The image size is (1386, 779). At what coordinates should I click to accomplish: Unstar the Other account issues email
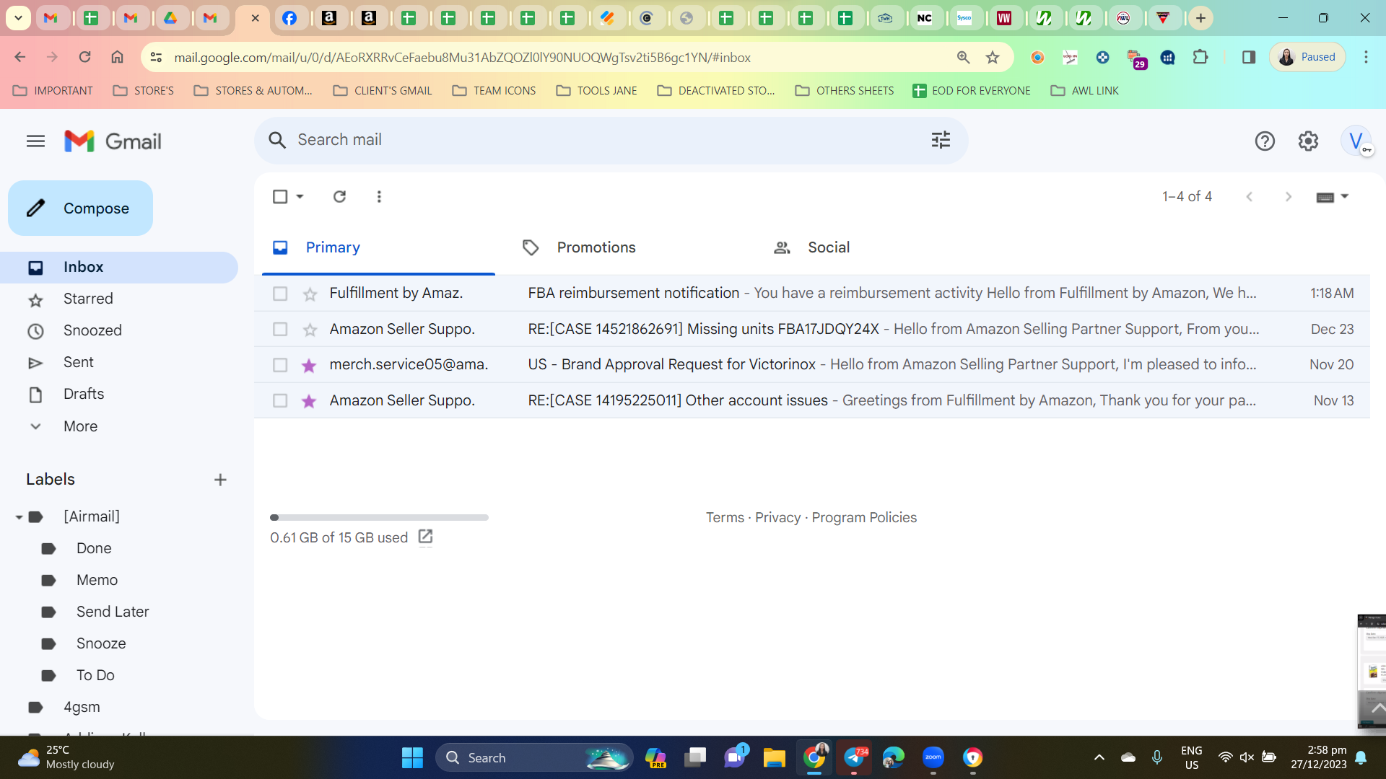(309, 401)
